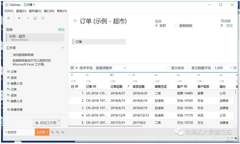Open dropdown arrow on 订单日期 column
Viewport: 240px width, 144px height.
pyautogui.click(x=129, y=75)
